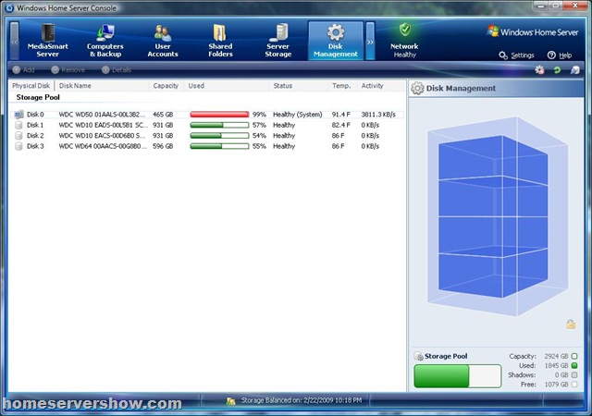Sort by Activity column header
This screenshot has width=592, height=416.
point(381,86)
